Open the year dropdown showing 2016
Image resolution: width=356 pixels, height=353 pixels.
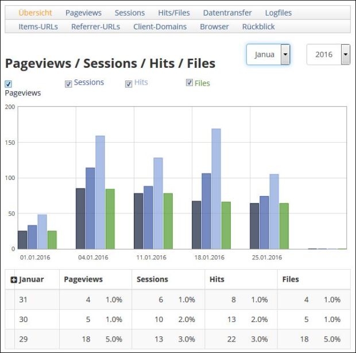coord(328,55)
